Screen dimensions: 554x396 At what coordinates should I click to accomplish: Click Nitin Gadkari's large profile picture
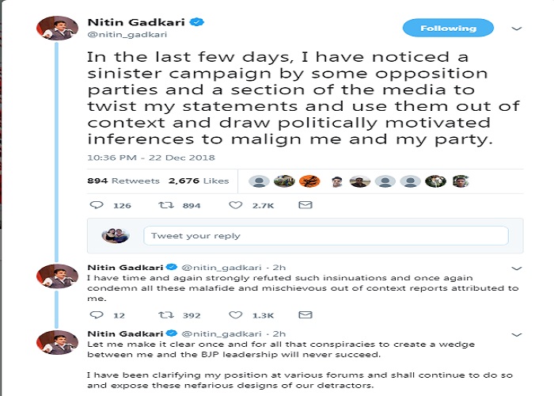57,29
